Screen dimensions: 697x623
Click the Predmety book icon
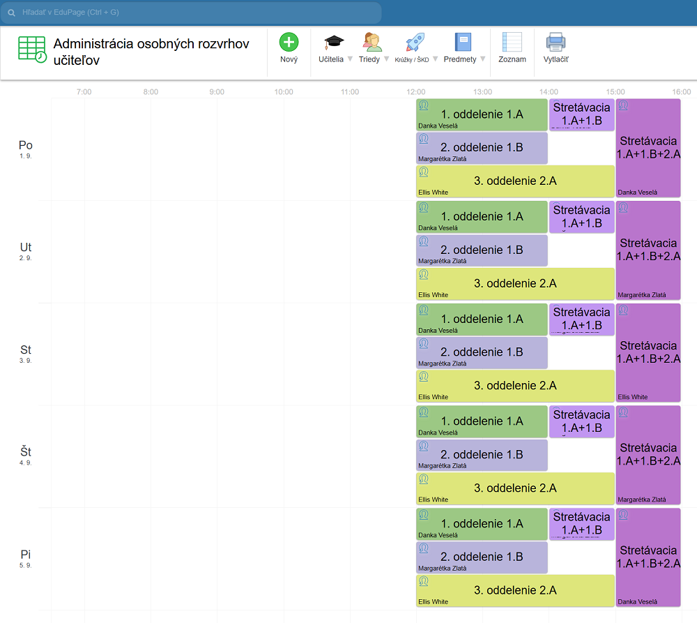click(x=463, y=43)
